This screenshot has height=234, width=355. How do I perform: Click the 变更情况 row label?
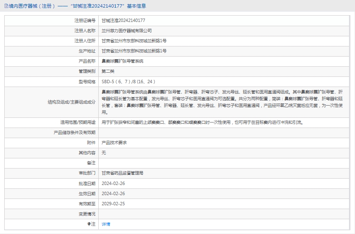[x=87, y=214]
